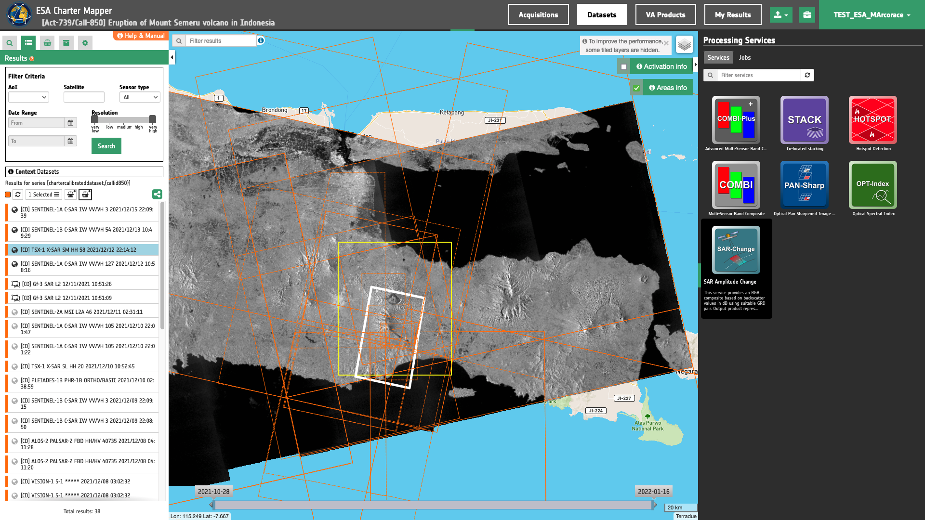Click the ESA Charter Mapper logo
Screen dimensions: 925x520
click(x=19, y=14)
